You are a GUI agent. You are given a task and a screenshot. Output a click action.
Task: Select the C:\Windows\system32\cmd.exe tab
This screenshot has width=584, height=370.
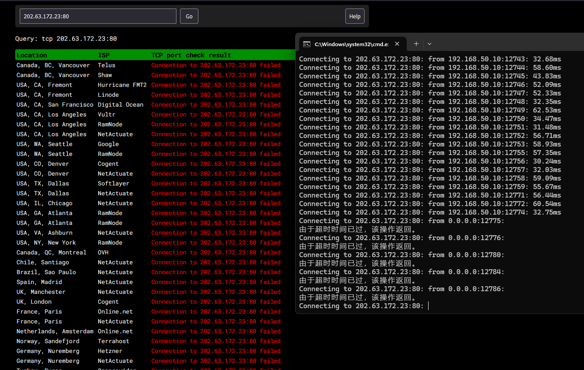click(352, 44)
